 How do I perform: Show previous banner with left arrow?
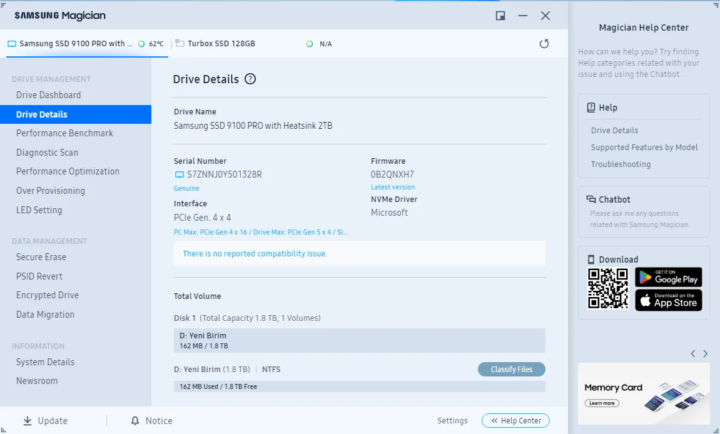pyautogui.click(x=692, y=354)
